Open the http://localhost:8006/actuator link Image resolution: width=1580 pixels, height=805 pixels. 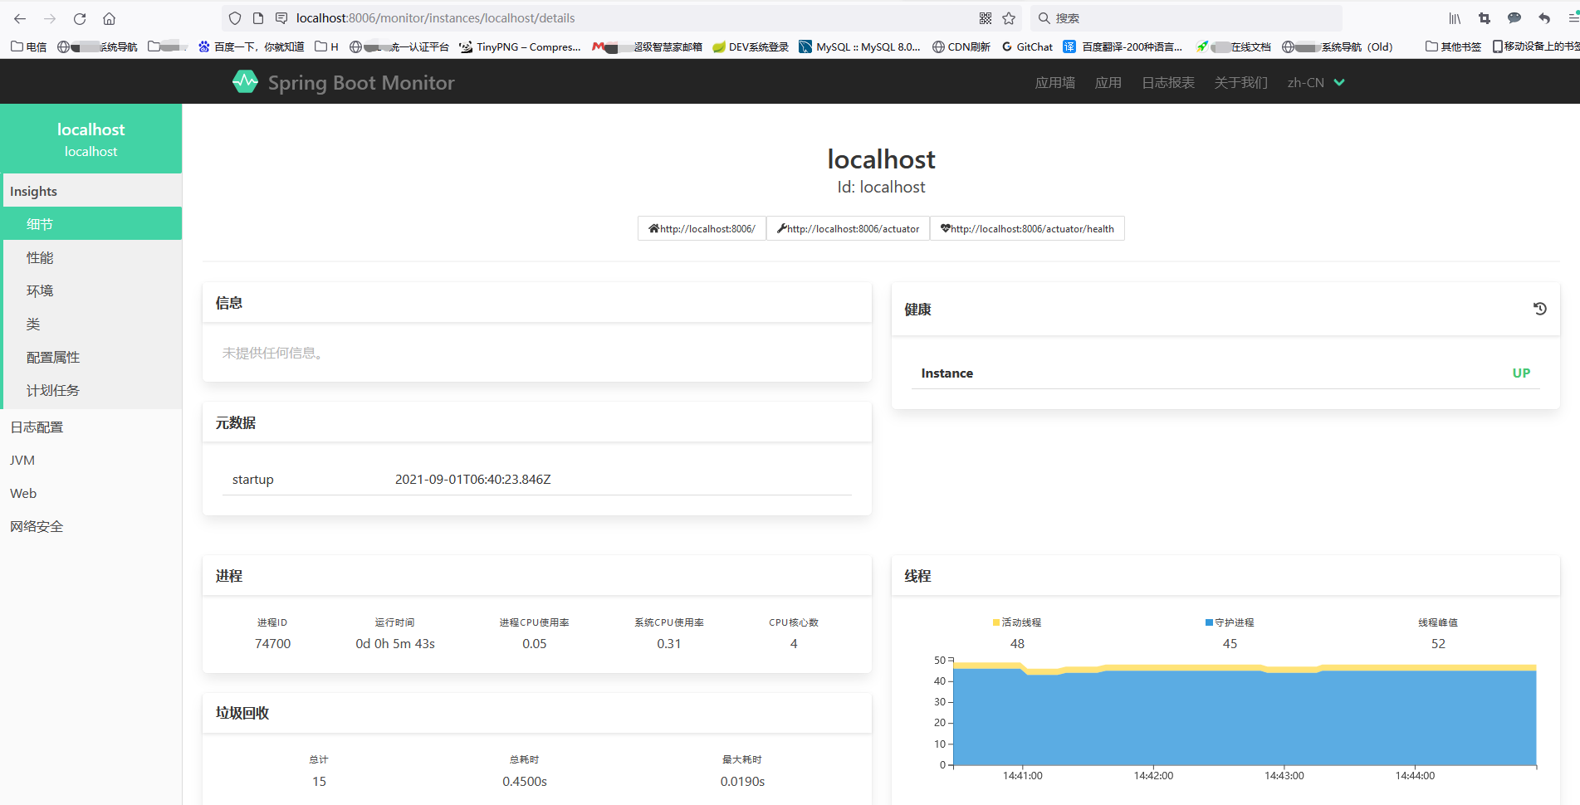[x=849, y=228]
